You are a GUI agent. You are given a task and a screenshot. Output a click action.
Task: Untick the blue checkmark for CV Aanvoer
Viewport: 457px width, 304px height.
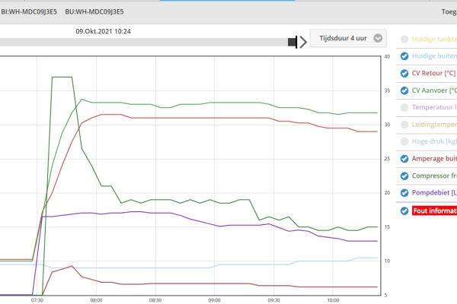pyautogui.click(x=404, y=90)
